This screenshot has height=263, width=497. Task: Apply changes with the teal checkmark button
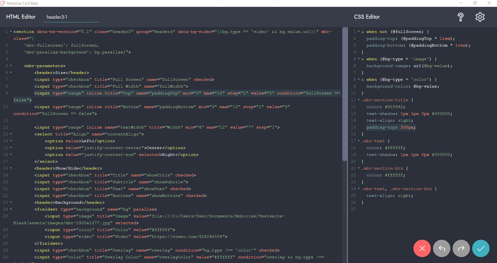click(481, 248)
